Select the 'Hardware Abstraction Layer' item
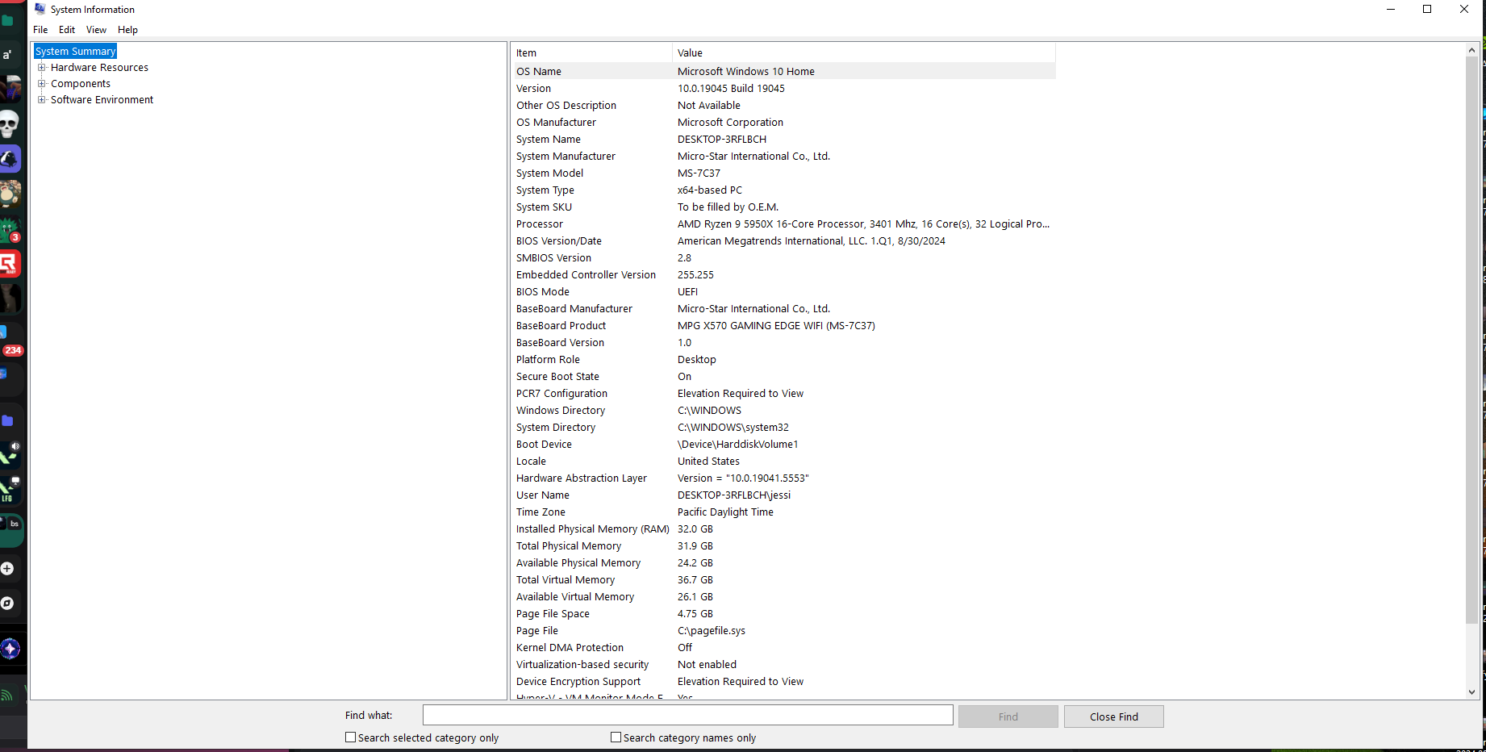Viewport: 1486px width, 752px height. pyautogui.click(x=582, y=478)
